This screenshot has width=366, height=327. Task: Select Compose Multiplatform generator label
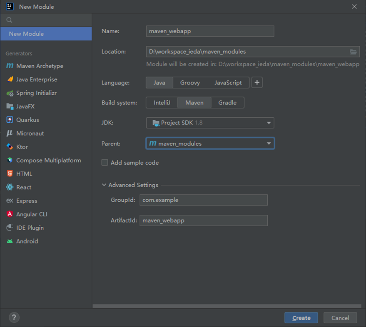[x=49, y=161]
